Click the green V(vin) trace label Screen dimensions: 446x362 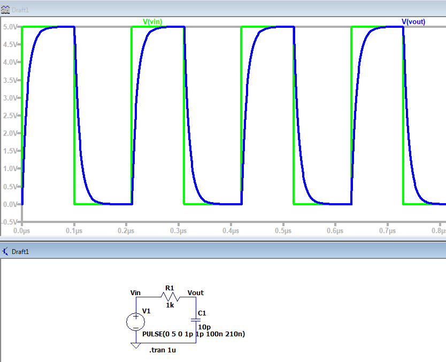[152, 21]
